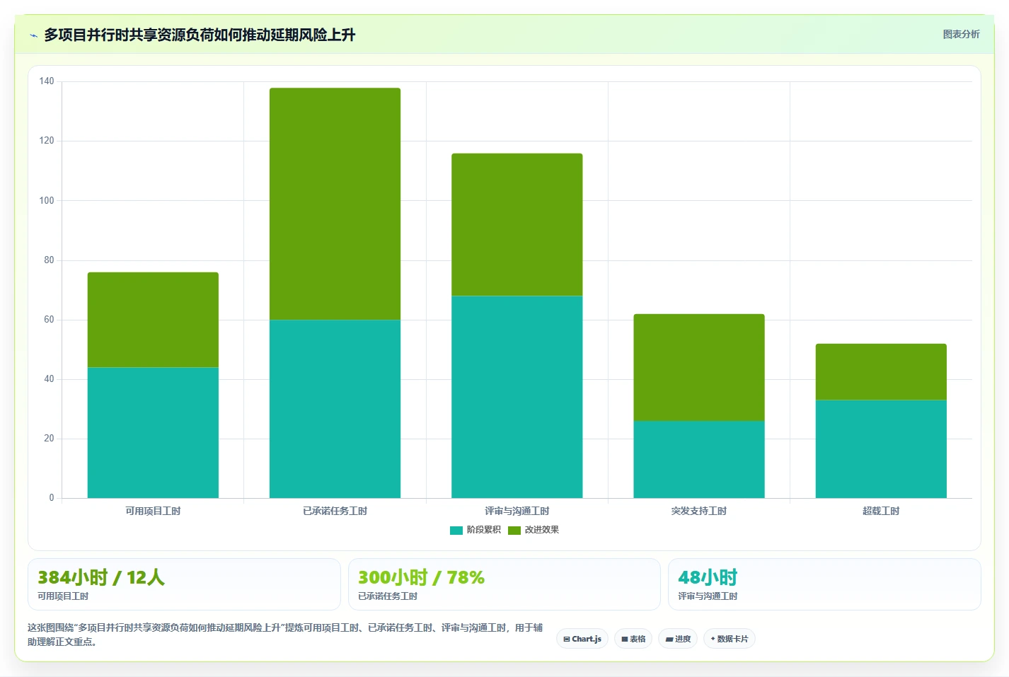Click the 60 y-axis tick label

[x=49, y=320]
